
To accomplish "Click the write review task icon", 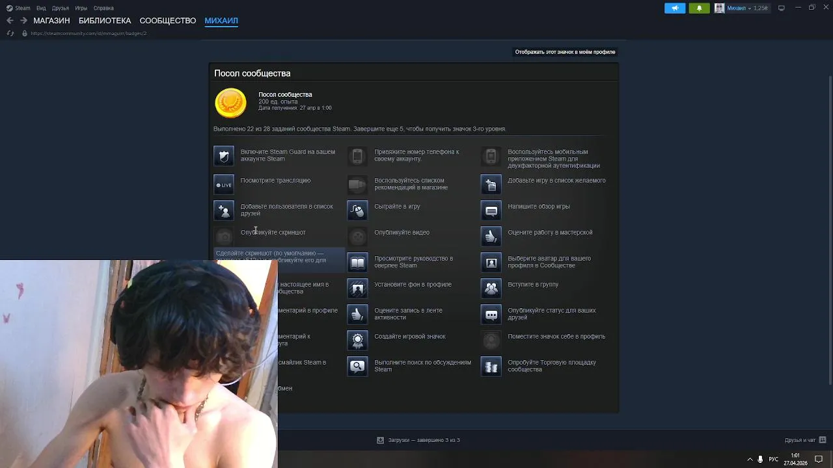I will point(491,211).
